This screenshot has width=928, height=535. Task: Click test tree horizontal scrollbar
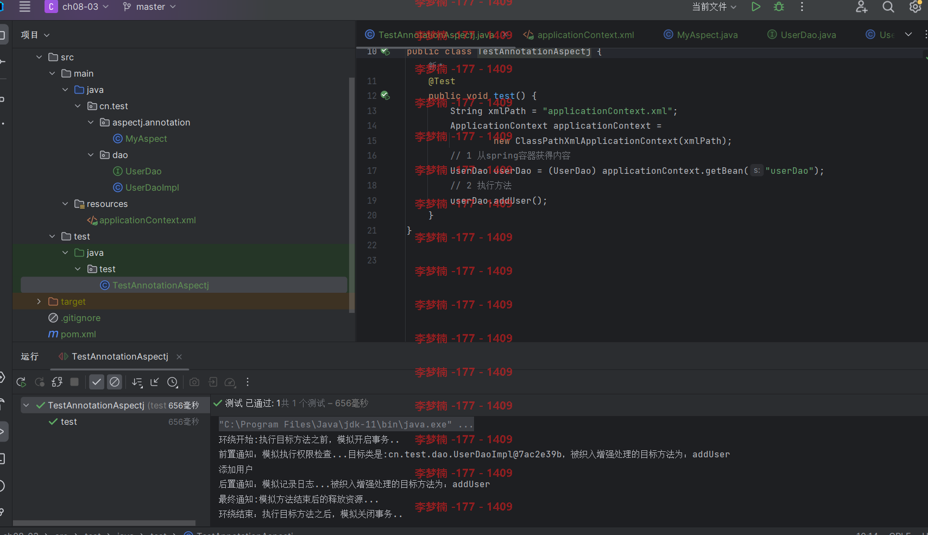(104, 523)
